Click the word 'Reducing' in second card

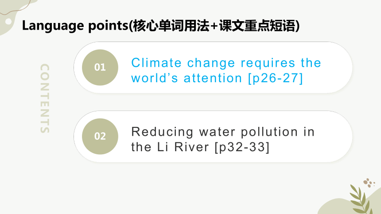click(x=162, y=132)
